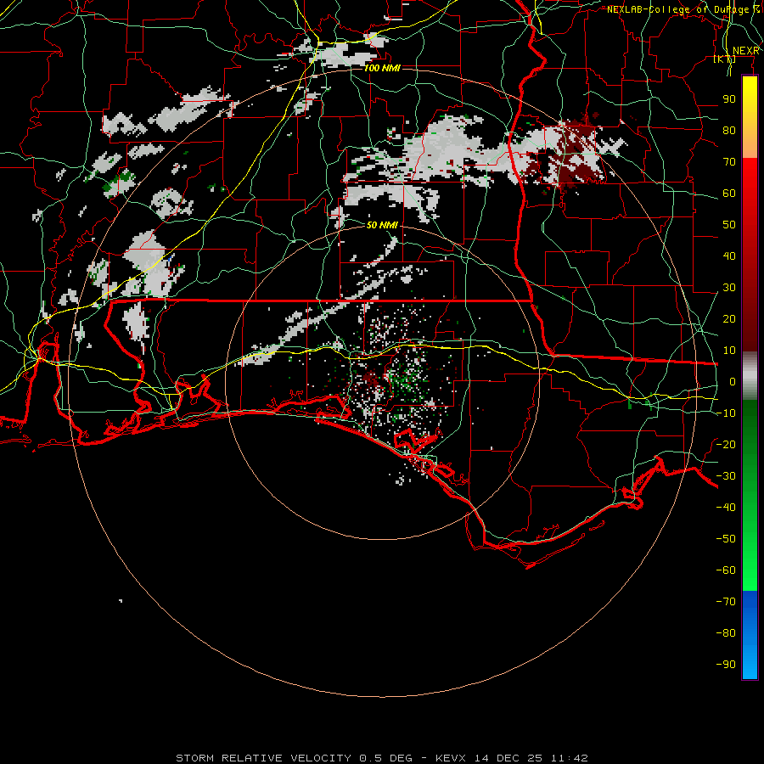Viewport: 764px width, 764px height.
Task: Pick the dark green color bar segment
Action: click(750, 424)
